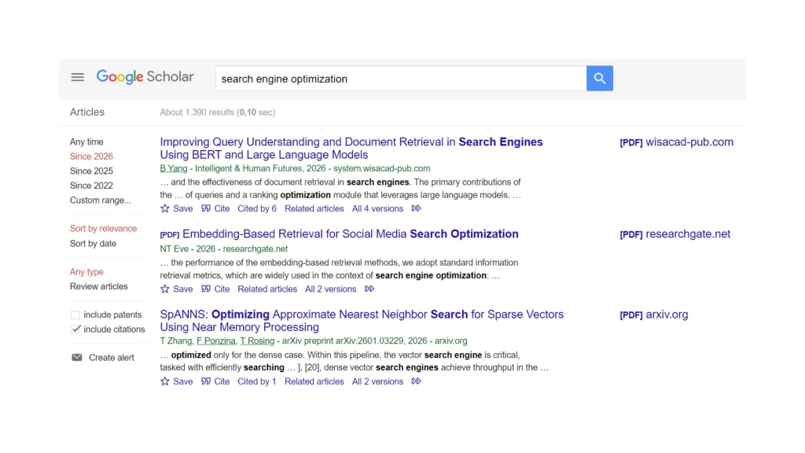Filter results to Review articles
Image resolution: width=805 pixels, height=453 pixels.
click(98, 286)
